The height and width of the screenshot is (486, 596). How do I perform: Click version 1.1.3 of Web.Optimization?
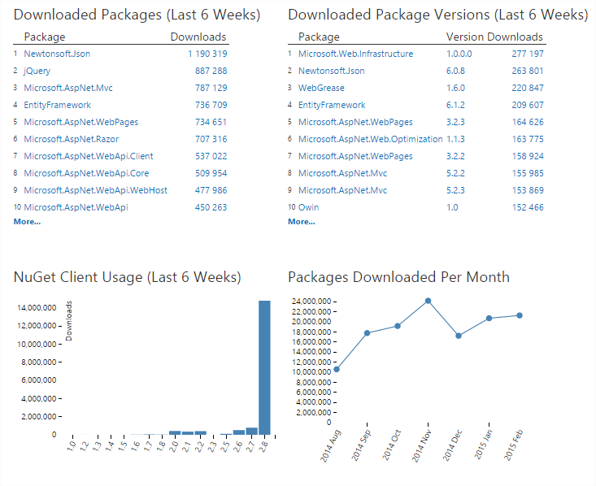click(x=455, y=139)
